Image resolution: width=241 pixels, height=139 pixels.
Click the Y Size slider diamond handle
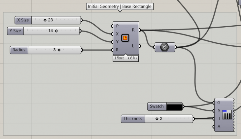click(56, 31)
